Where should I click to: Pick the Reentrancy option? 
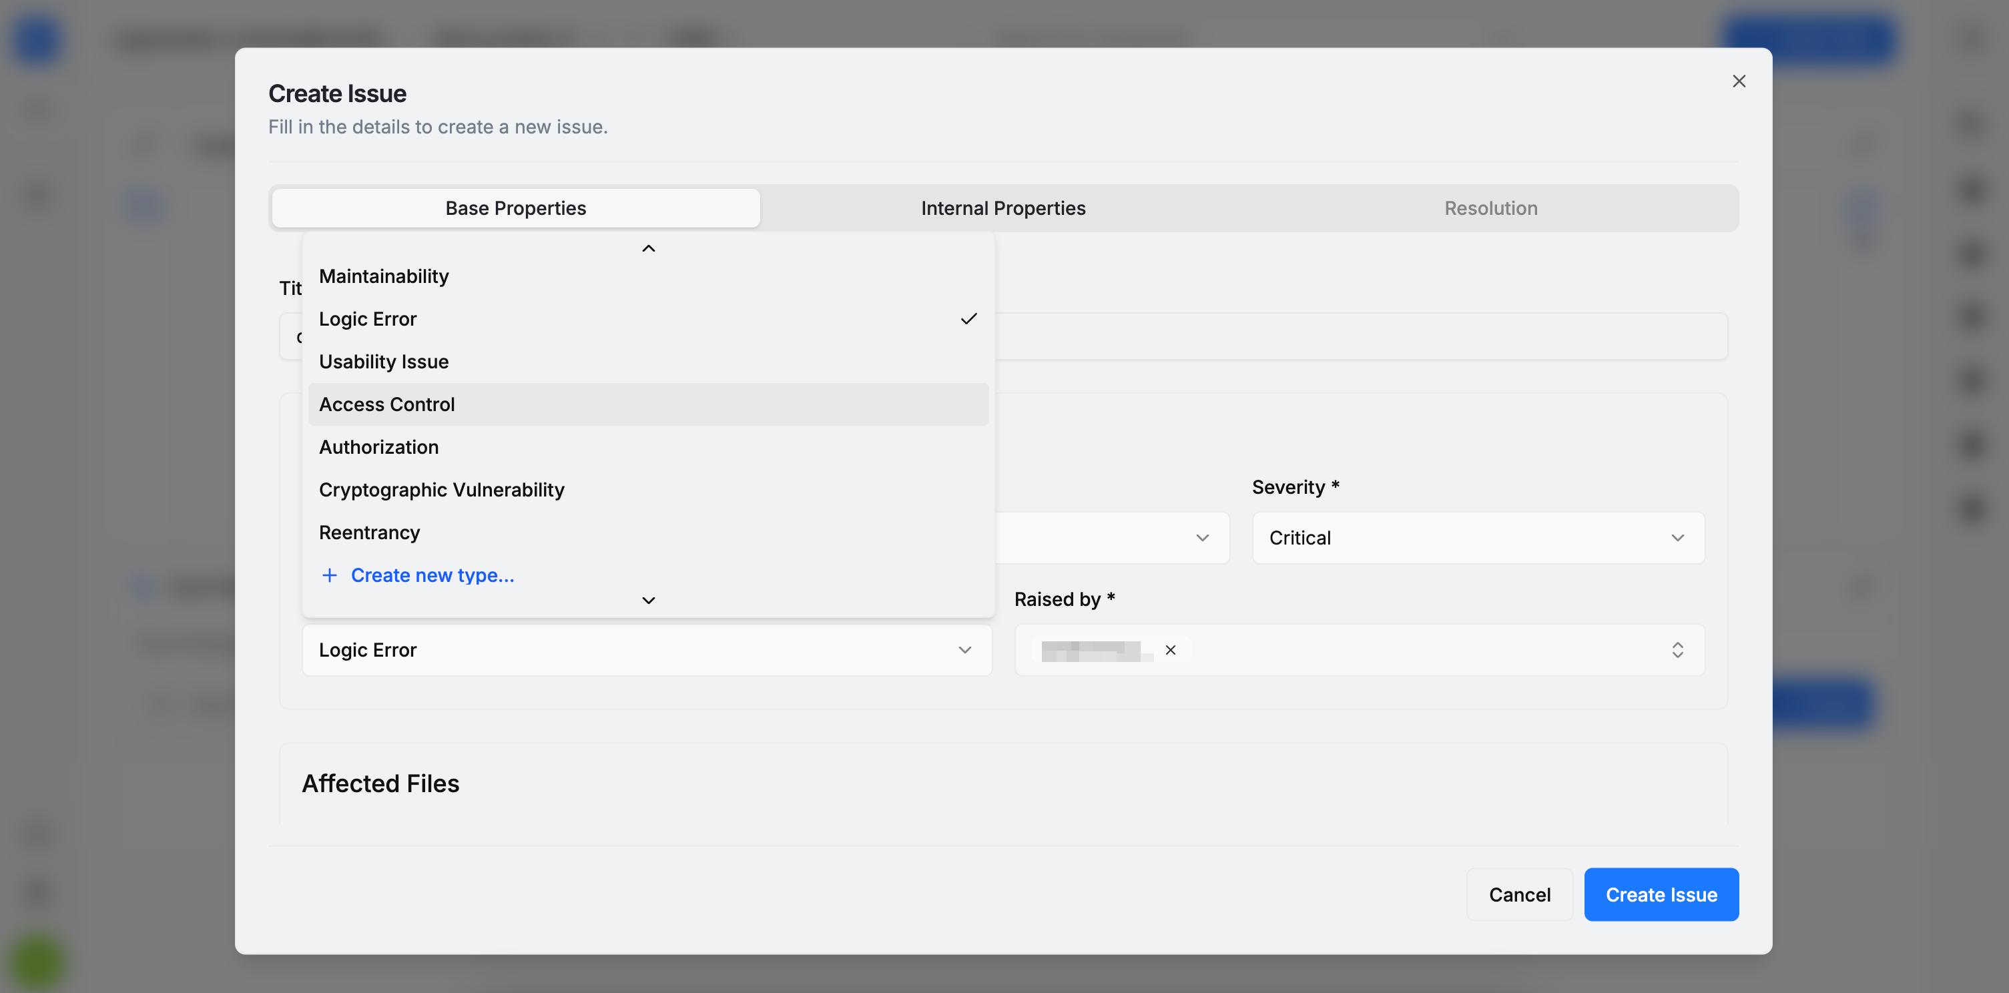point(370,532)
